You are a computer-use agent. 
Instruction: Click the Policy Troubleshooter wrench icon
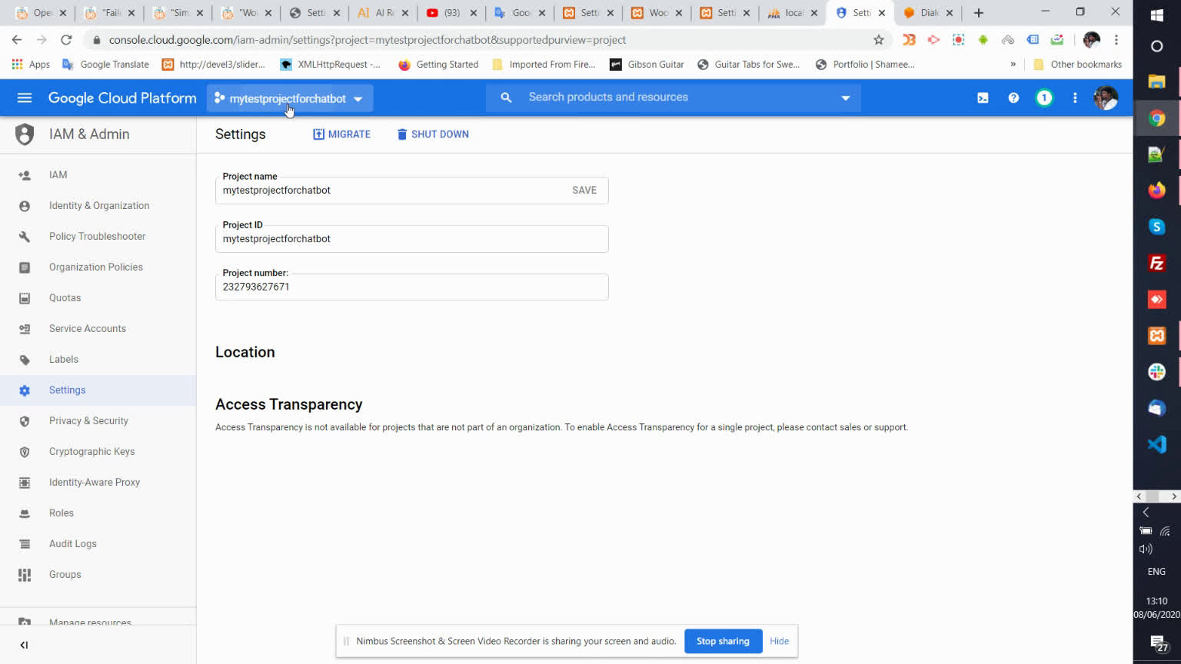pyautogui.click(x=25, y=237)
